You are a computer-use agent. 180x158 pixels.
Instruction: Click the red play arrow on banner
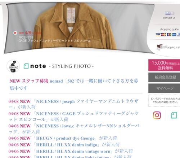15,33
